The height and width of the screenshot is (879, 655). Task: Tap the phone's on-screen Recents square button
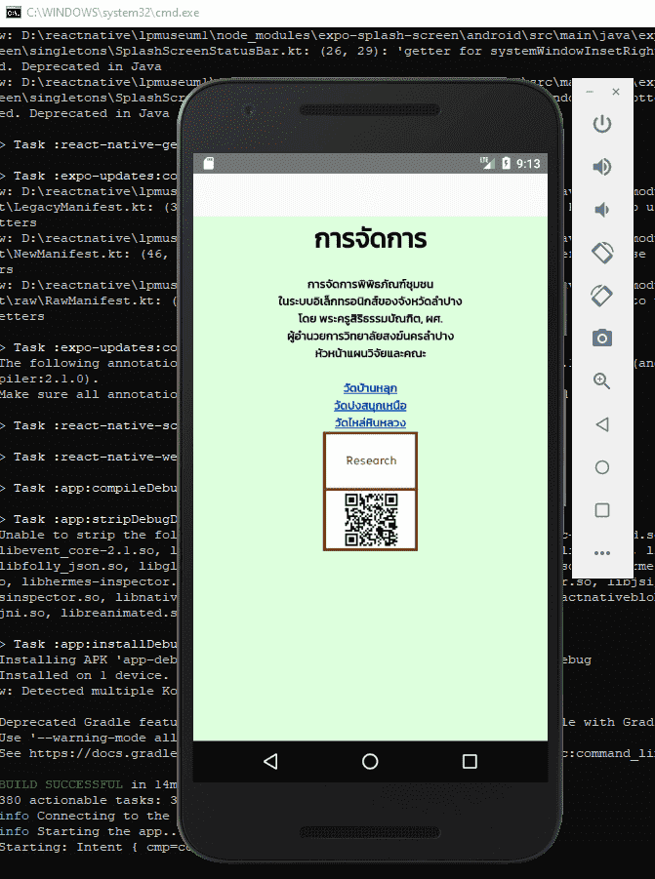470,761
